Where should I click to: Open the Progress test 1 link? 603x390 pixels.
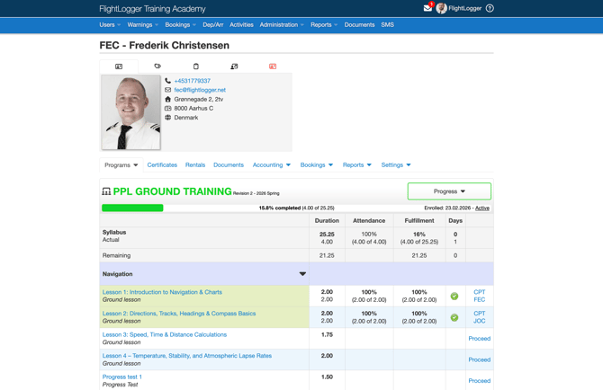click(121, 377)
